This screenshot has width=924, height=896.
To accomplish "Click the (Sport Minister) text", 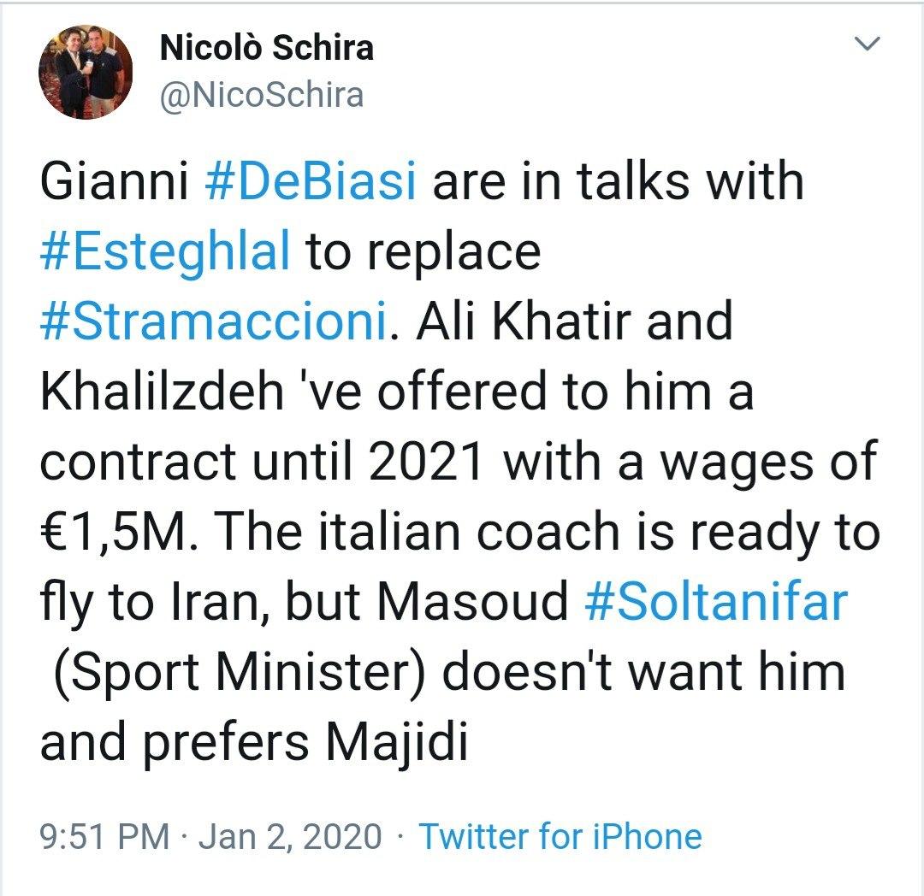I will pos(239,673).
